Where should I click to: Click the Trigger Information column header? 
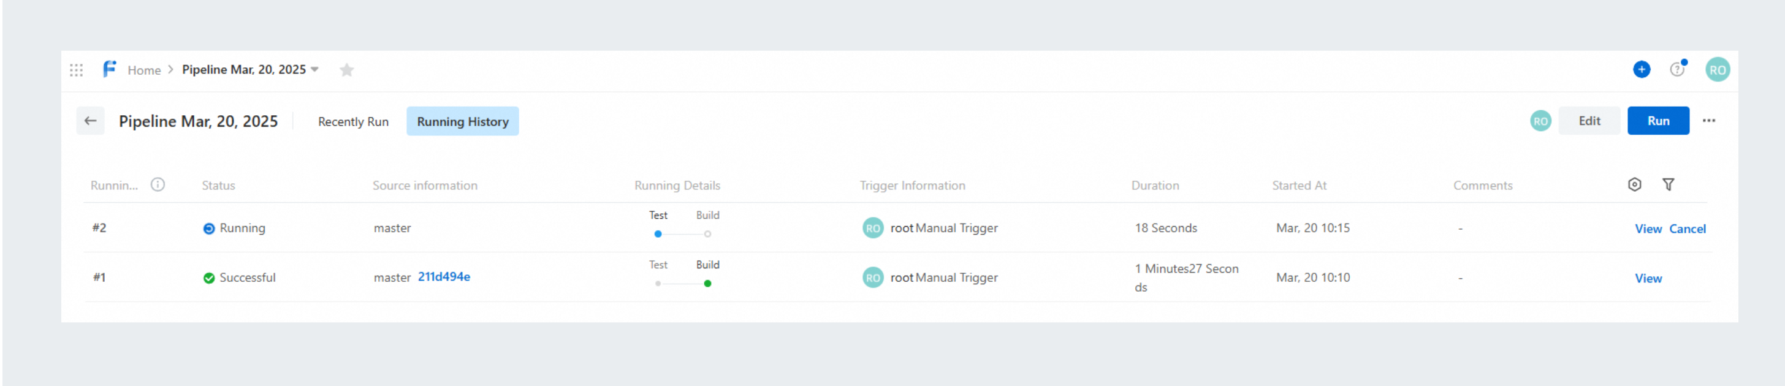tap(912, 186)
